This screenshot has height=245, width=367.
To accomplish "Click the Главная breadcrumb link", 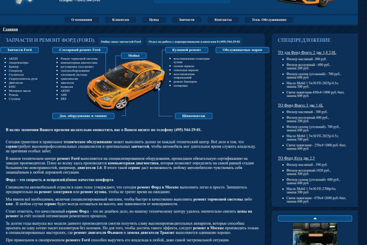I will 10,29.
